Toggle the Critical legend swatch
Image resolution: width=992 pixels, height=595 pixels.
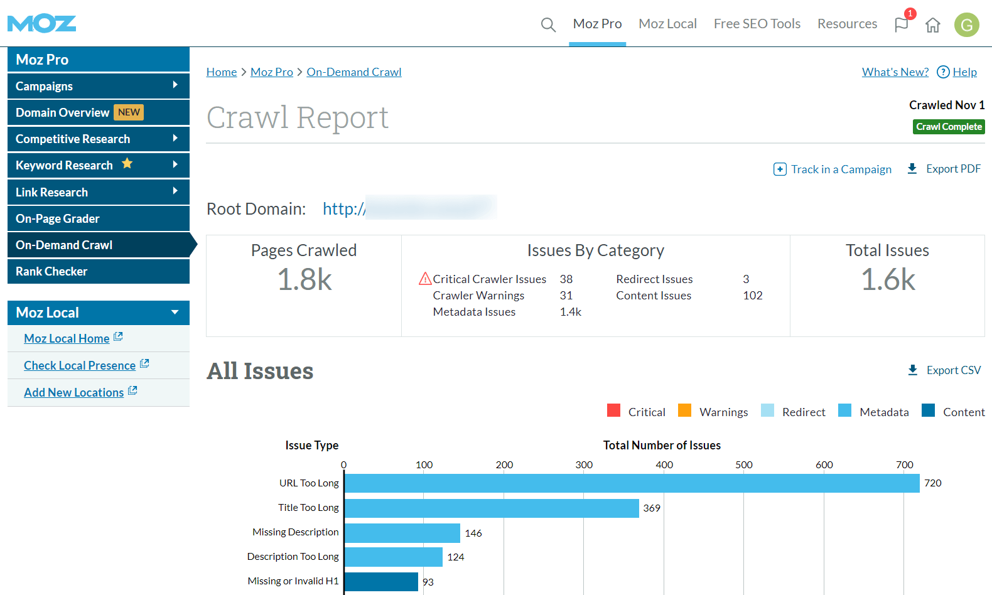coord(614,411)
